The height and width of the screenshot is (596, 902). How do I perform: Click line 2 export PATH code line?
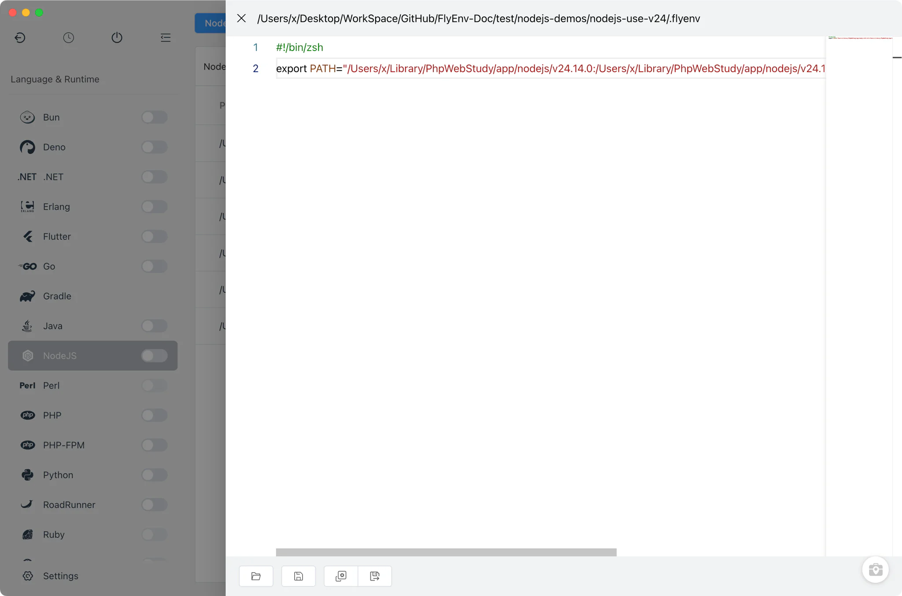click(551, 69)
